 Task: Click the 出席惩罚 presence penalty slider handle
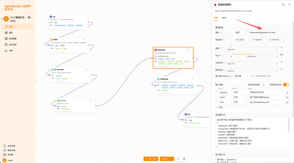click(231, 61)
